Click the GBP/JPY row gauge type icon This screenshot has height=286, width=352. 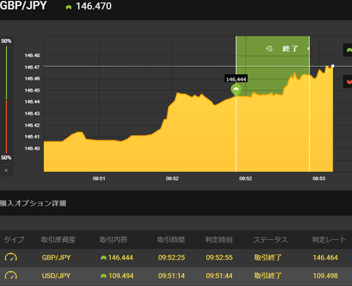click(x=11, y=257)
